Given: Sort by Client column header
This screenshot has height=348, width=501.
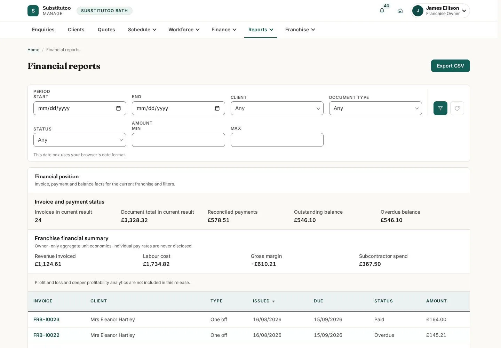Looking at the screenshot, I should (98, 301).
